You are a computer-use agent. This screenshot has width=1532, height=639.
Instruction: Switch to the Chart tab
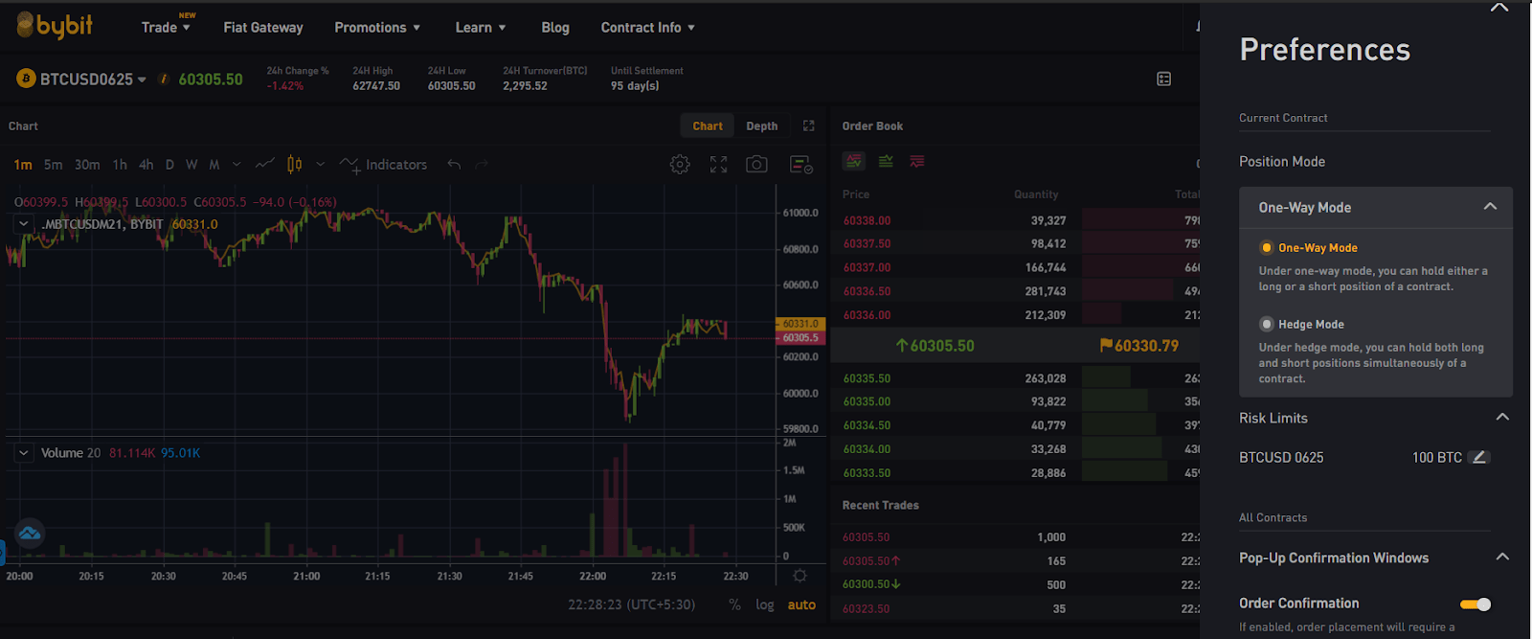tap(708, 126)
